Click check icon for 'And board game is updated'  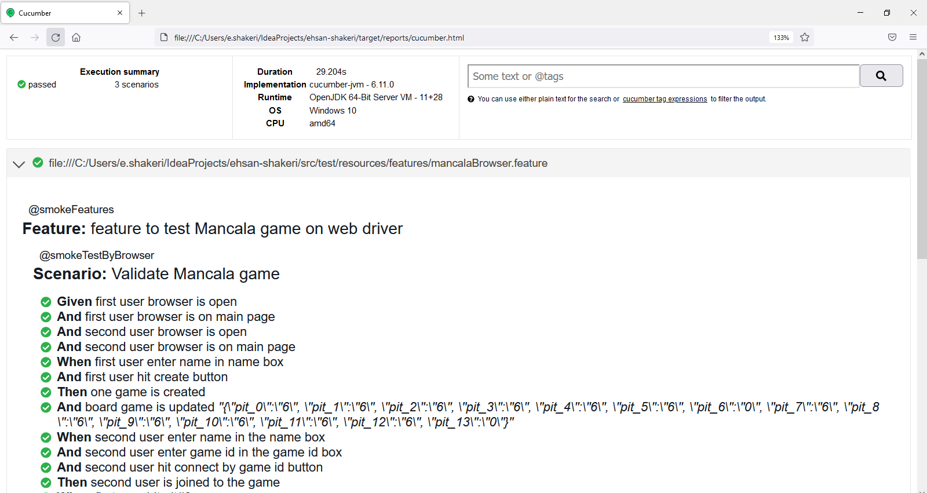click(x=46, y=407)
